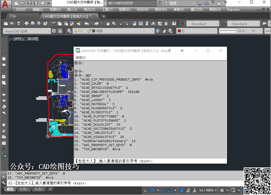Toggle auto-scale annotation icon in status bar

tap(188, 190)
